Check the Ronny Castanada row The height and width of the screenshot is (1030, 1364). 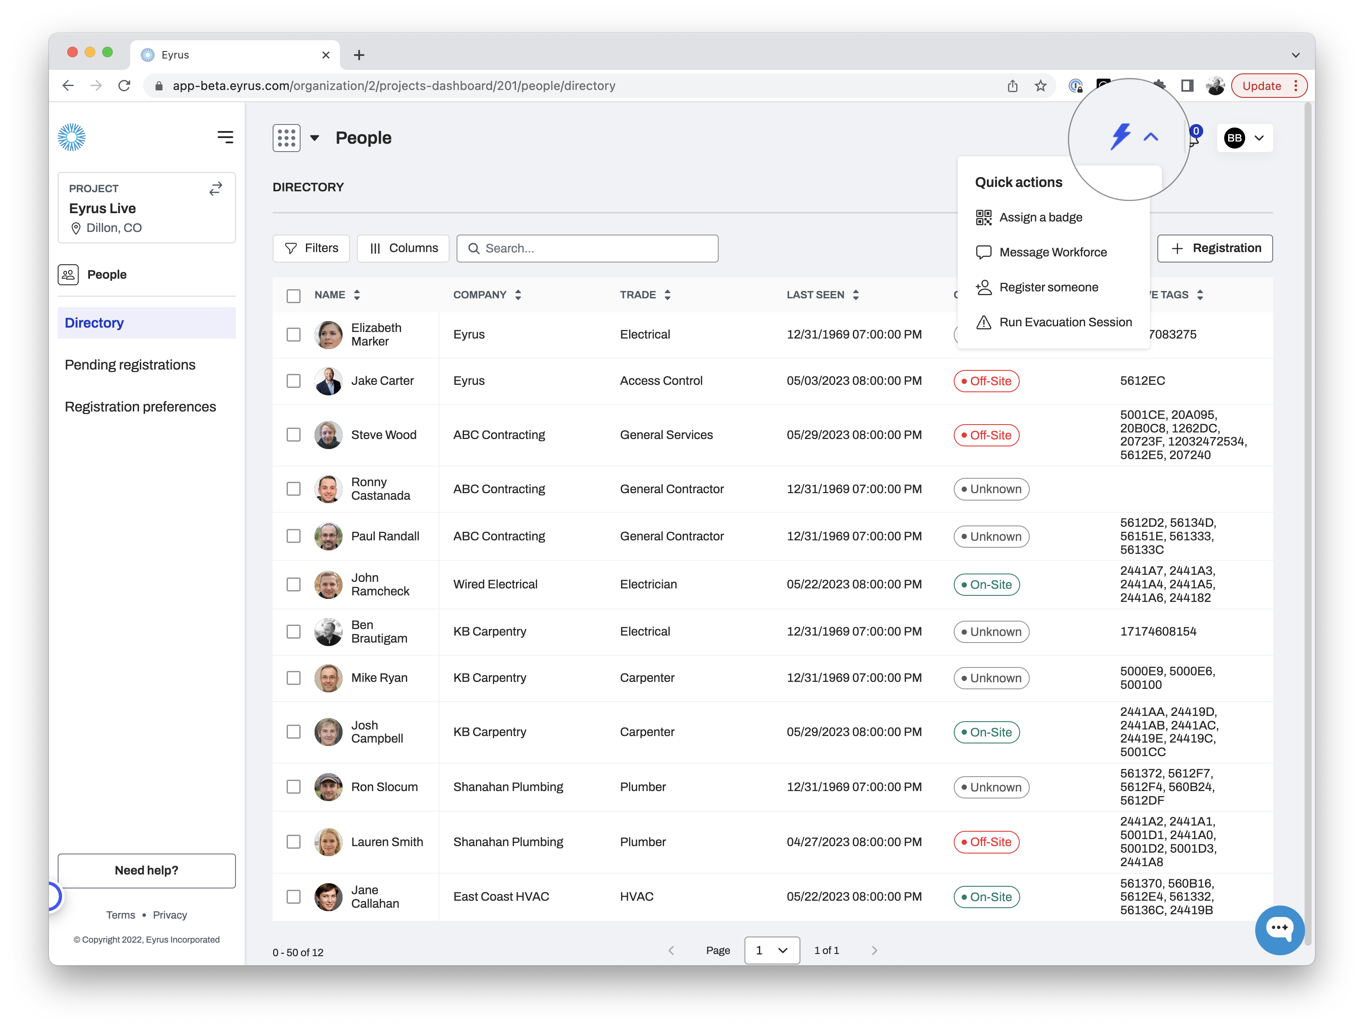[294, 489]
